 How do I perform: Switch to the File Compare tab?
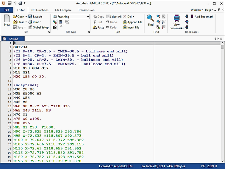click(63, 10)
